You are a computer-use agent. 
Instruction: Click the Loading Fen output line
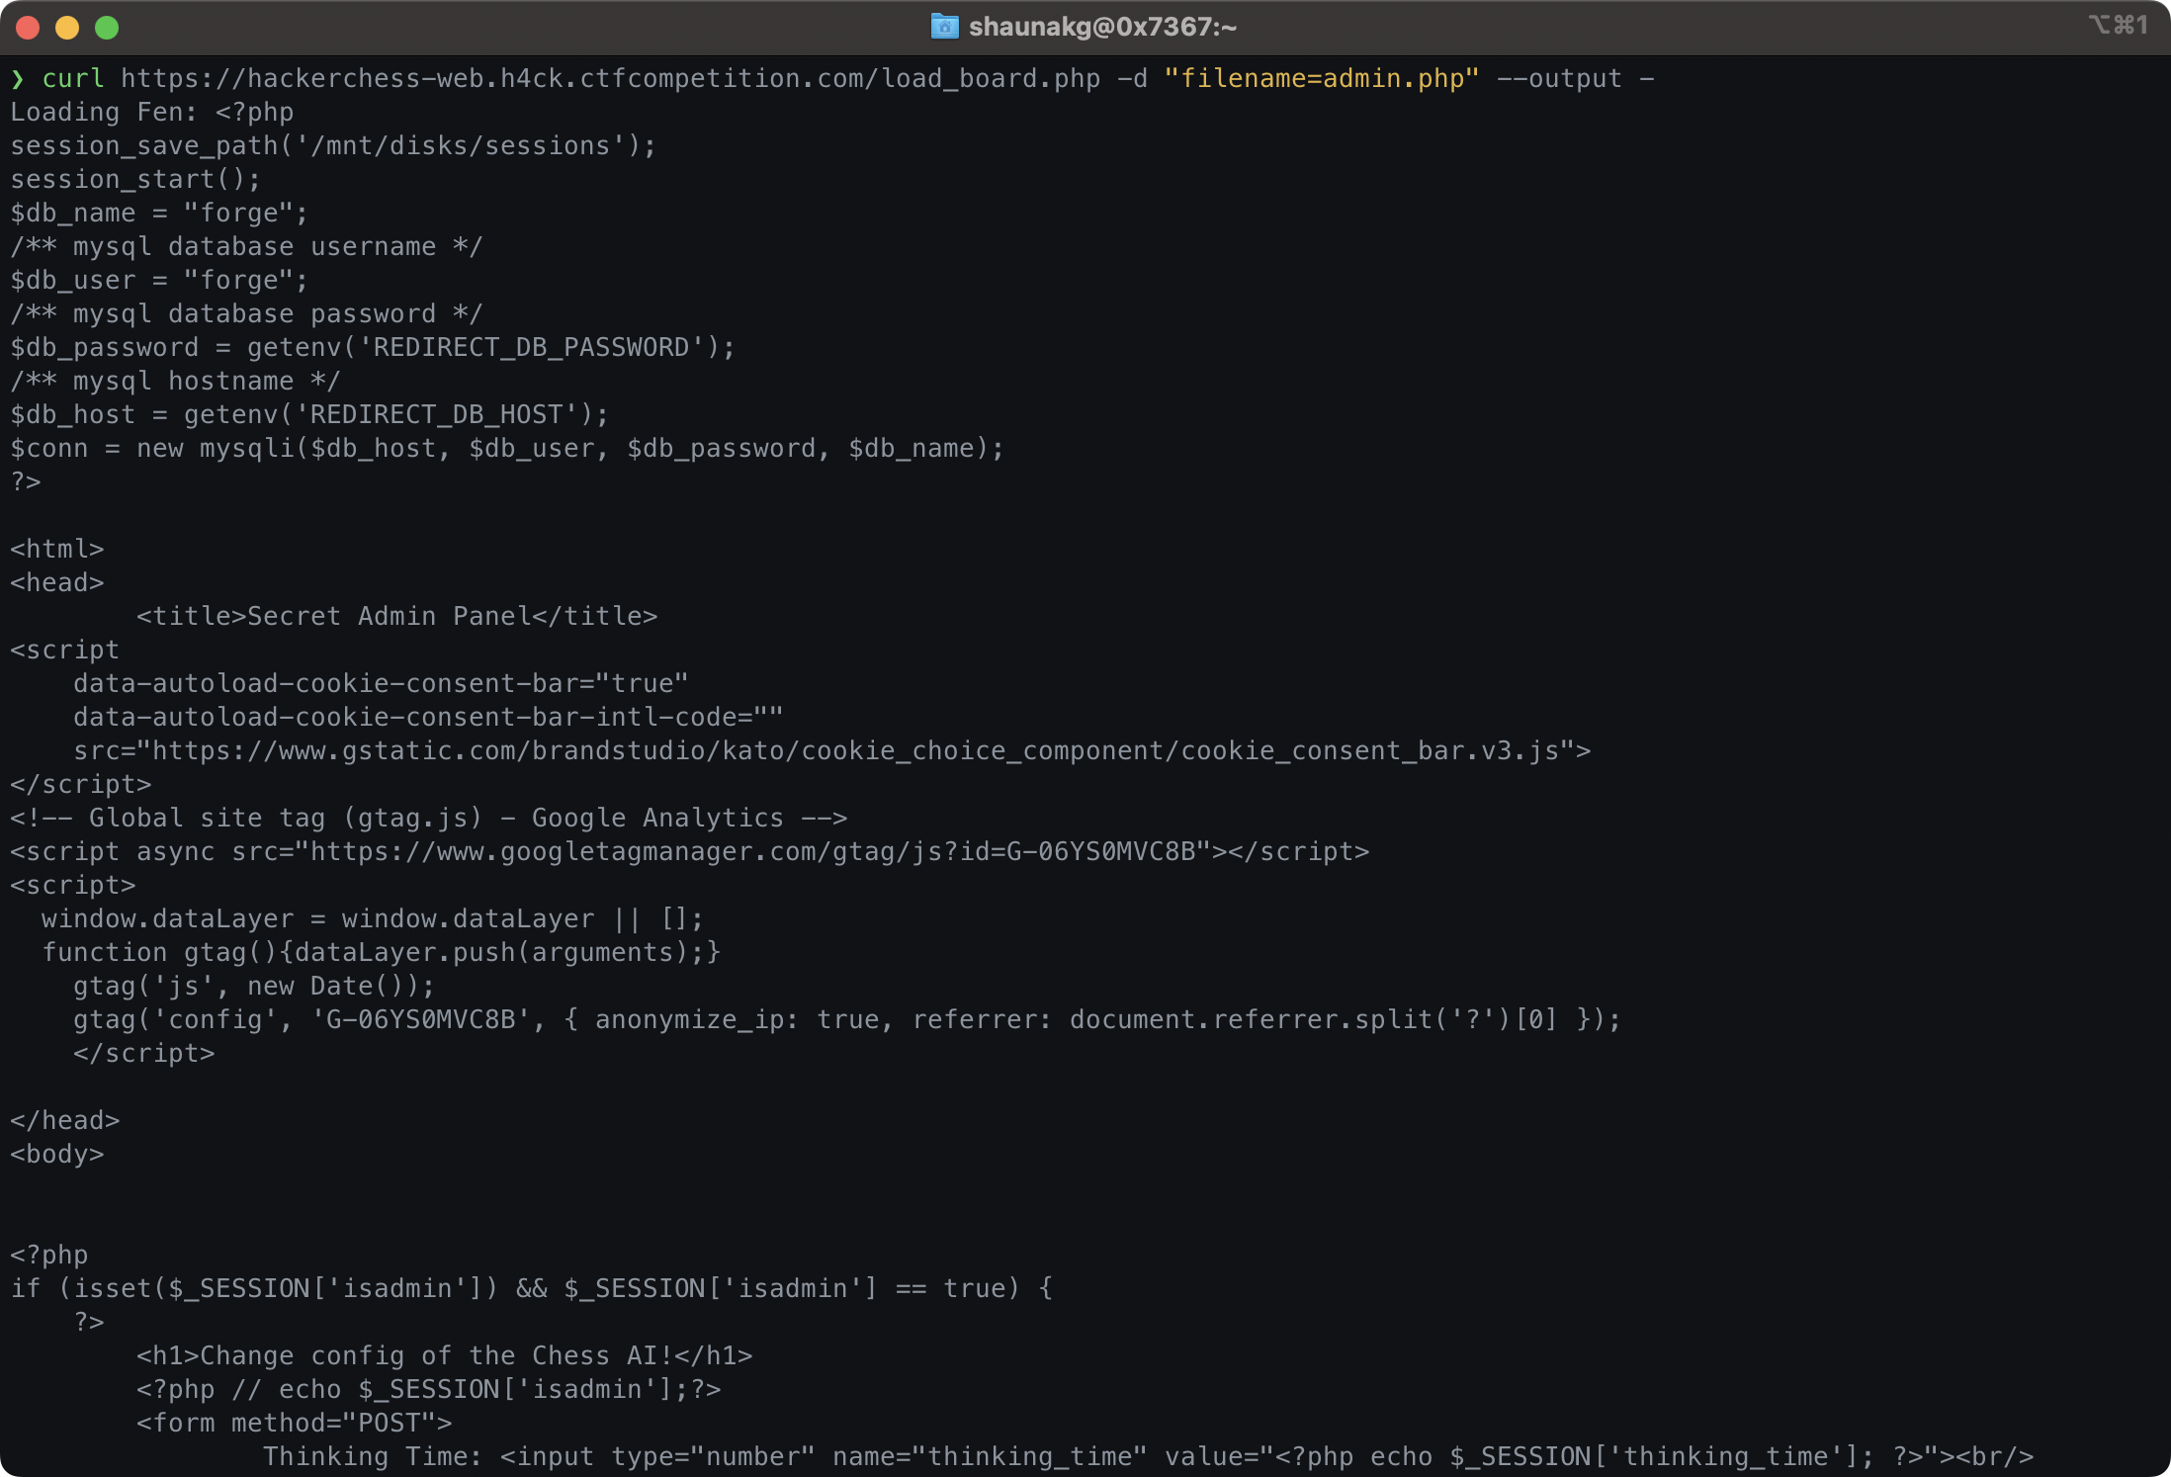point(150,112)
